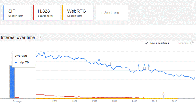Click the blue sip legend square in tooltip
196x104 pixels.
coord(16,62)
